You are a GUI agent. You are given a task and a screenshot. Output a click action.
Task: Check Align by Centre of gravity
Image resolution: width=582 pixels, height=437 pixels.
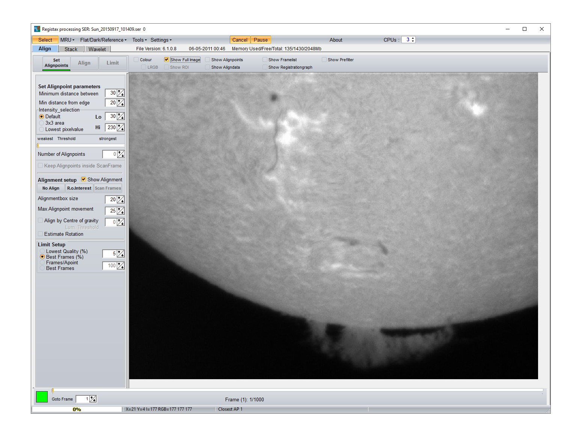click(x=41, y=220)
